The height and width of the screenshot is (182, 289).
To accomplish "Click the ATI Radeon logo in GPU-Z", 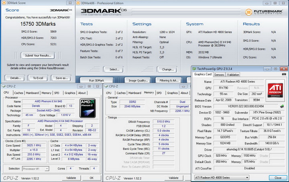I will tap(275, 90).
